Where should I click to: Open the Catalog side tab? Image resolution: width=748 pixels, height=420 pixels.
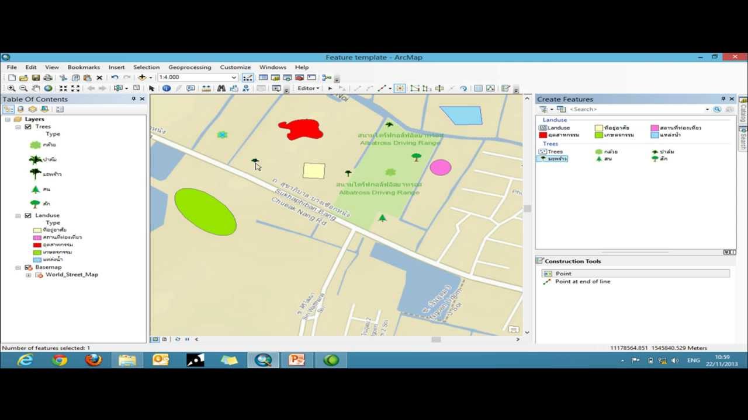pyautogui.click(x=743, y=109)
